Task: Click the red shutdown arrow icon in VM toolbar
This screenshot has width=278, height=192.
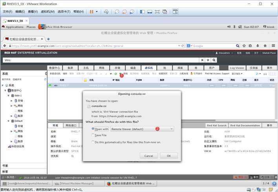Action: pos(111,74)
